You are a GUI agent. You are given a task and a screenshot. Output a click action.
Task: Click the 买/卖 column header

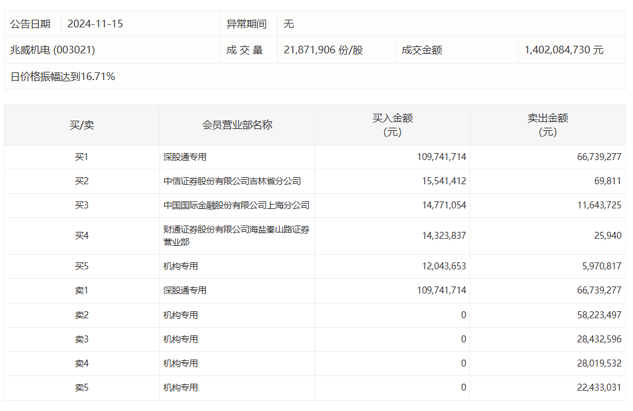(81, 125)
